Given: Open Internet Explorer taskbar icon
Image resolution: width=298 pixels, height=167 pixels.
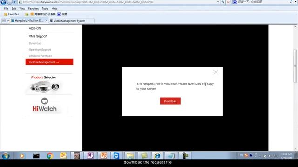Looking at the screenshot, I should tap(157, 155).
